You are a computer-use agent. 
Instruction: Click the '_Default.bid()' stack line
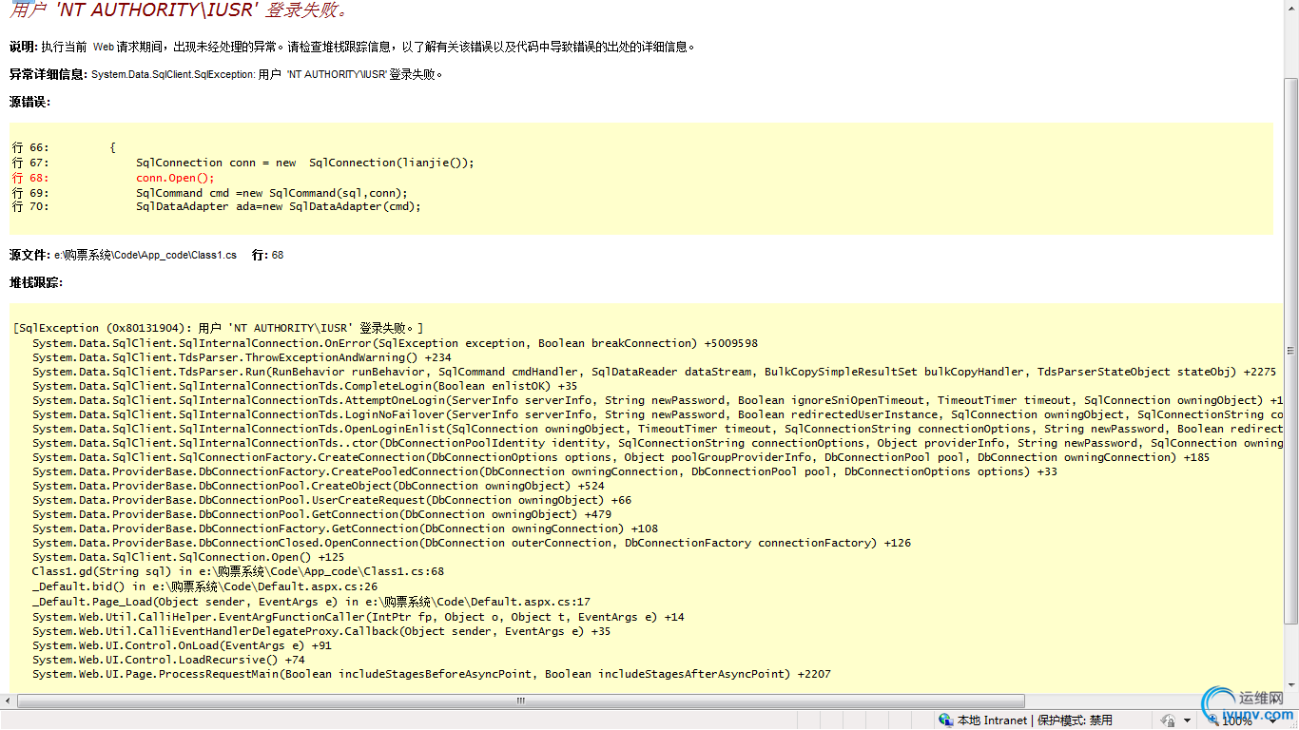pyautogui.click(x=204, y=586)
